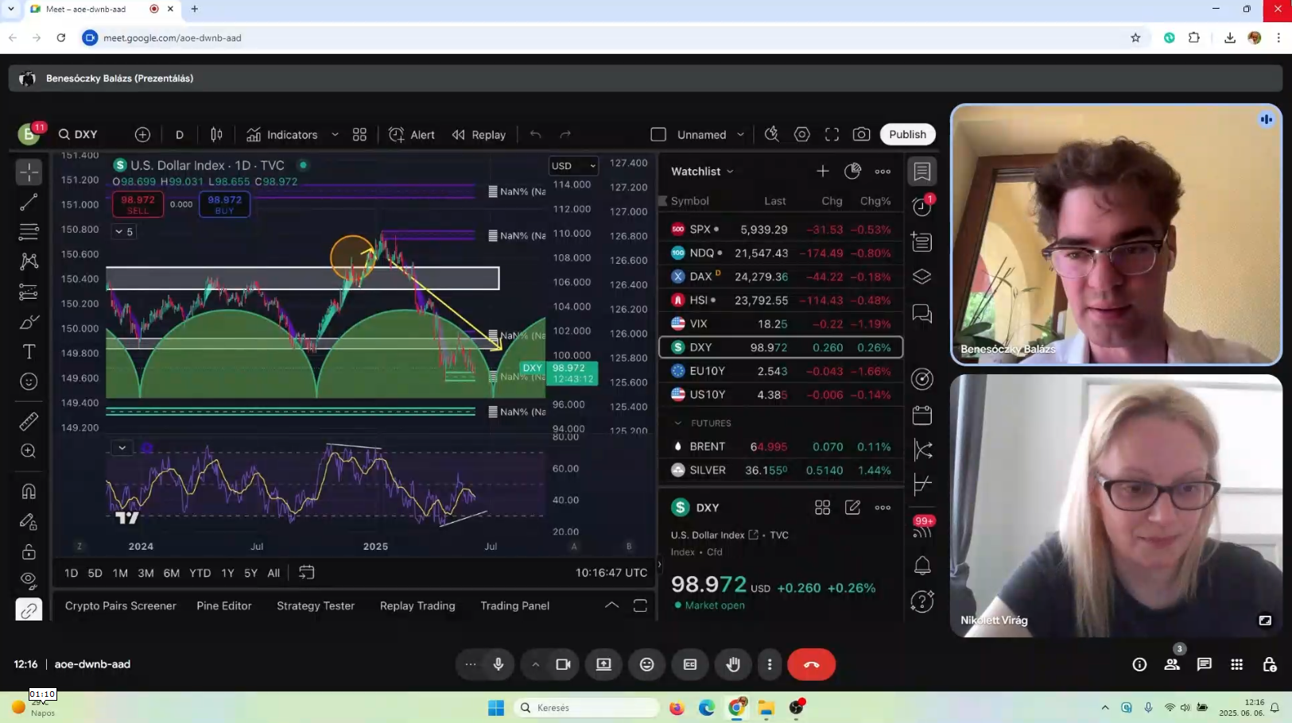1292x723 pixels.
Task: Open meeting details info icon
Action: pos(1139,664)
